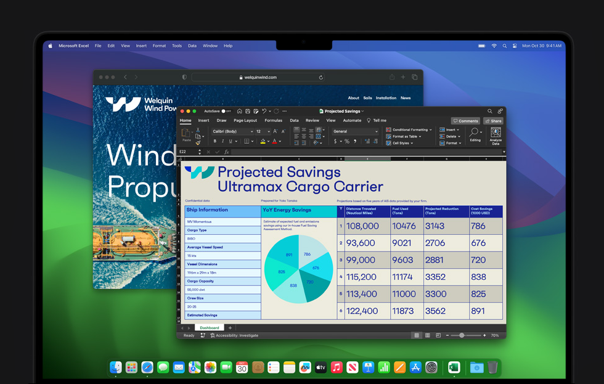
Task: Open the more options ellipsis in Excel title bar
Action: point(284,111)
